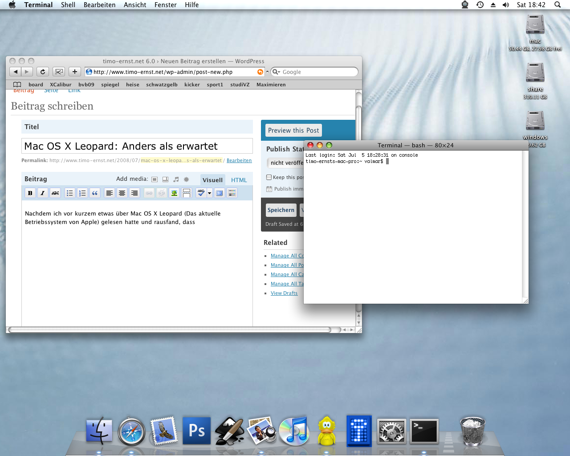This screenshot has width=570, height=456.
Task: Click the Safari web clip scissors button
Action: tap(59, 72)
